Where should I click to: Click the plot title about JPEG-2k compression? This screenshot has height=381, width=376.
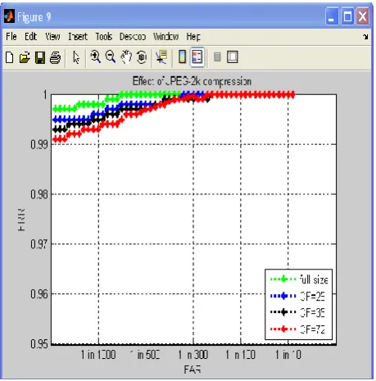coord(192,81)
